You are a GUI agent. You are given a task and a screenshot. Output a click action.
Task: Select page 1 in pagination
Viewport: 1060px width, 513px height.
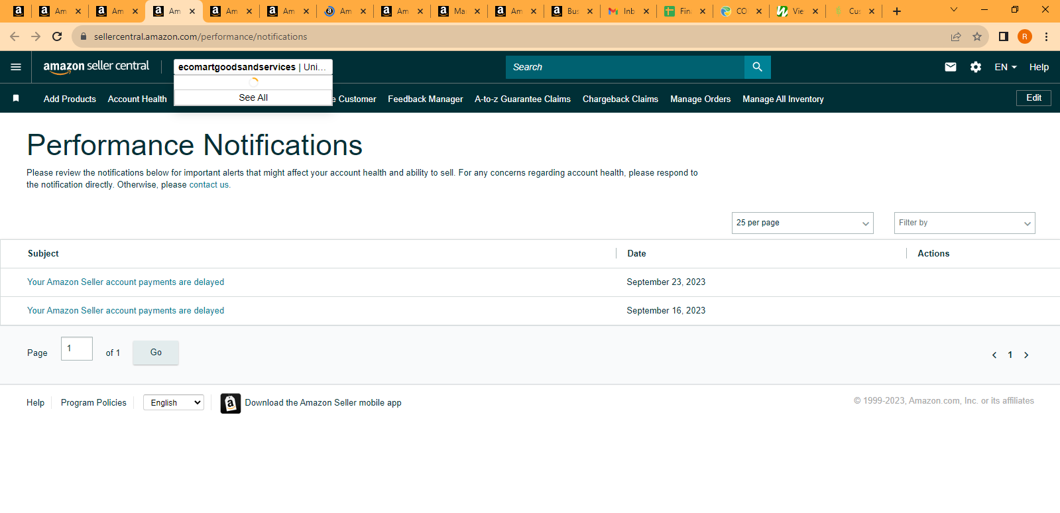point(1010,355)
